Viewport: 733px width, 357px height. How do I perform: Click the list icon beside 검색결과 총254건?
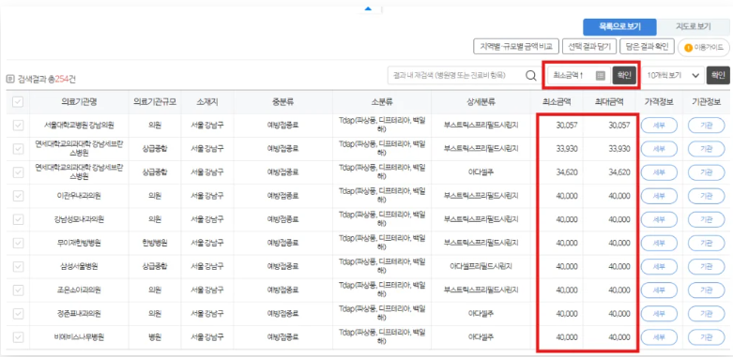[x=10, y=80]
